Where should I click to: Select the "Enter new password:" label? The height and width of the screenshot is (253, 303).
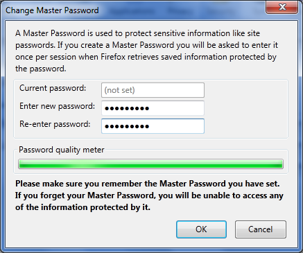click(x=57, y=106)
